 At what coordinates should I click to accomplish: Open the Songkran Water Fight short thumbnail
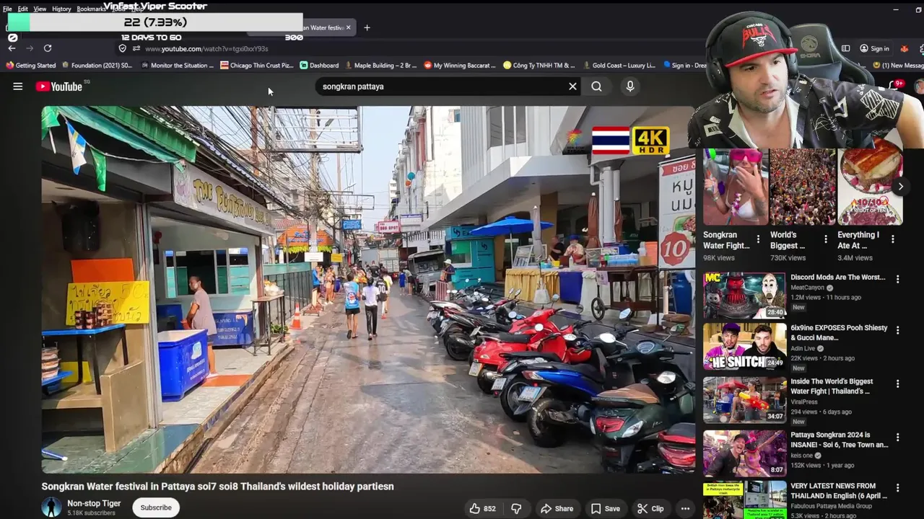pos(735,187)
